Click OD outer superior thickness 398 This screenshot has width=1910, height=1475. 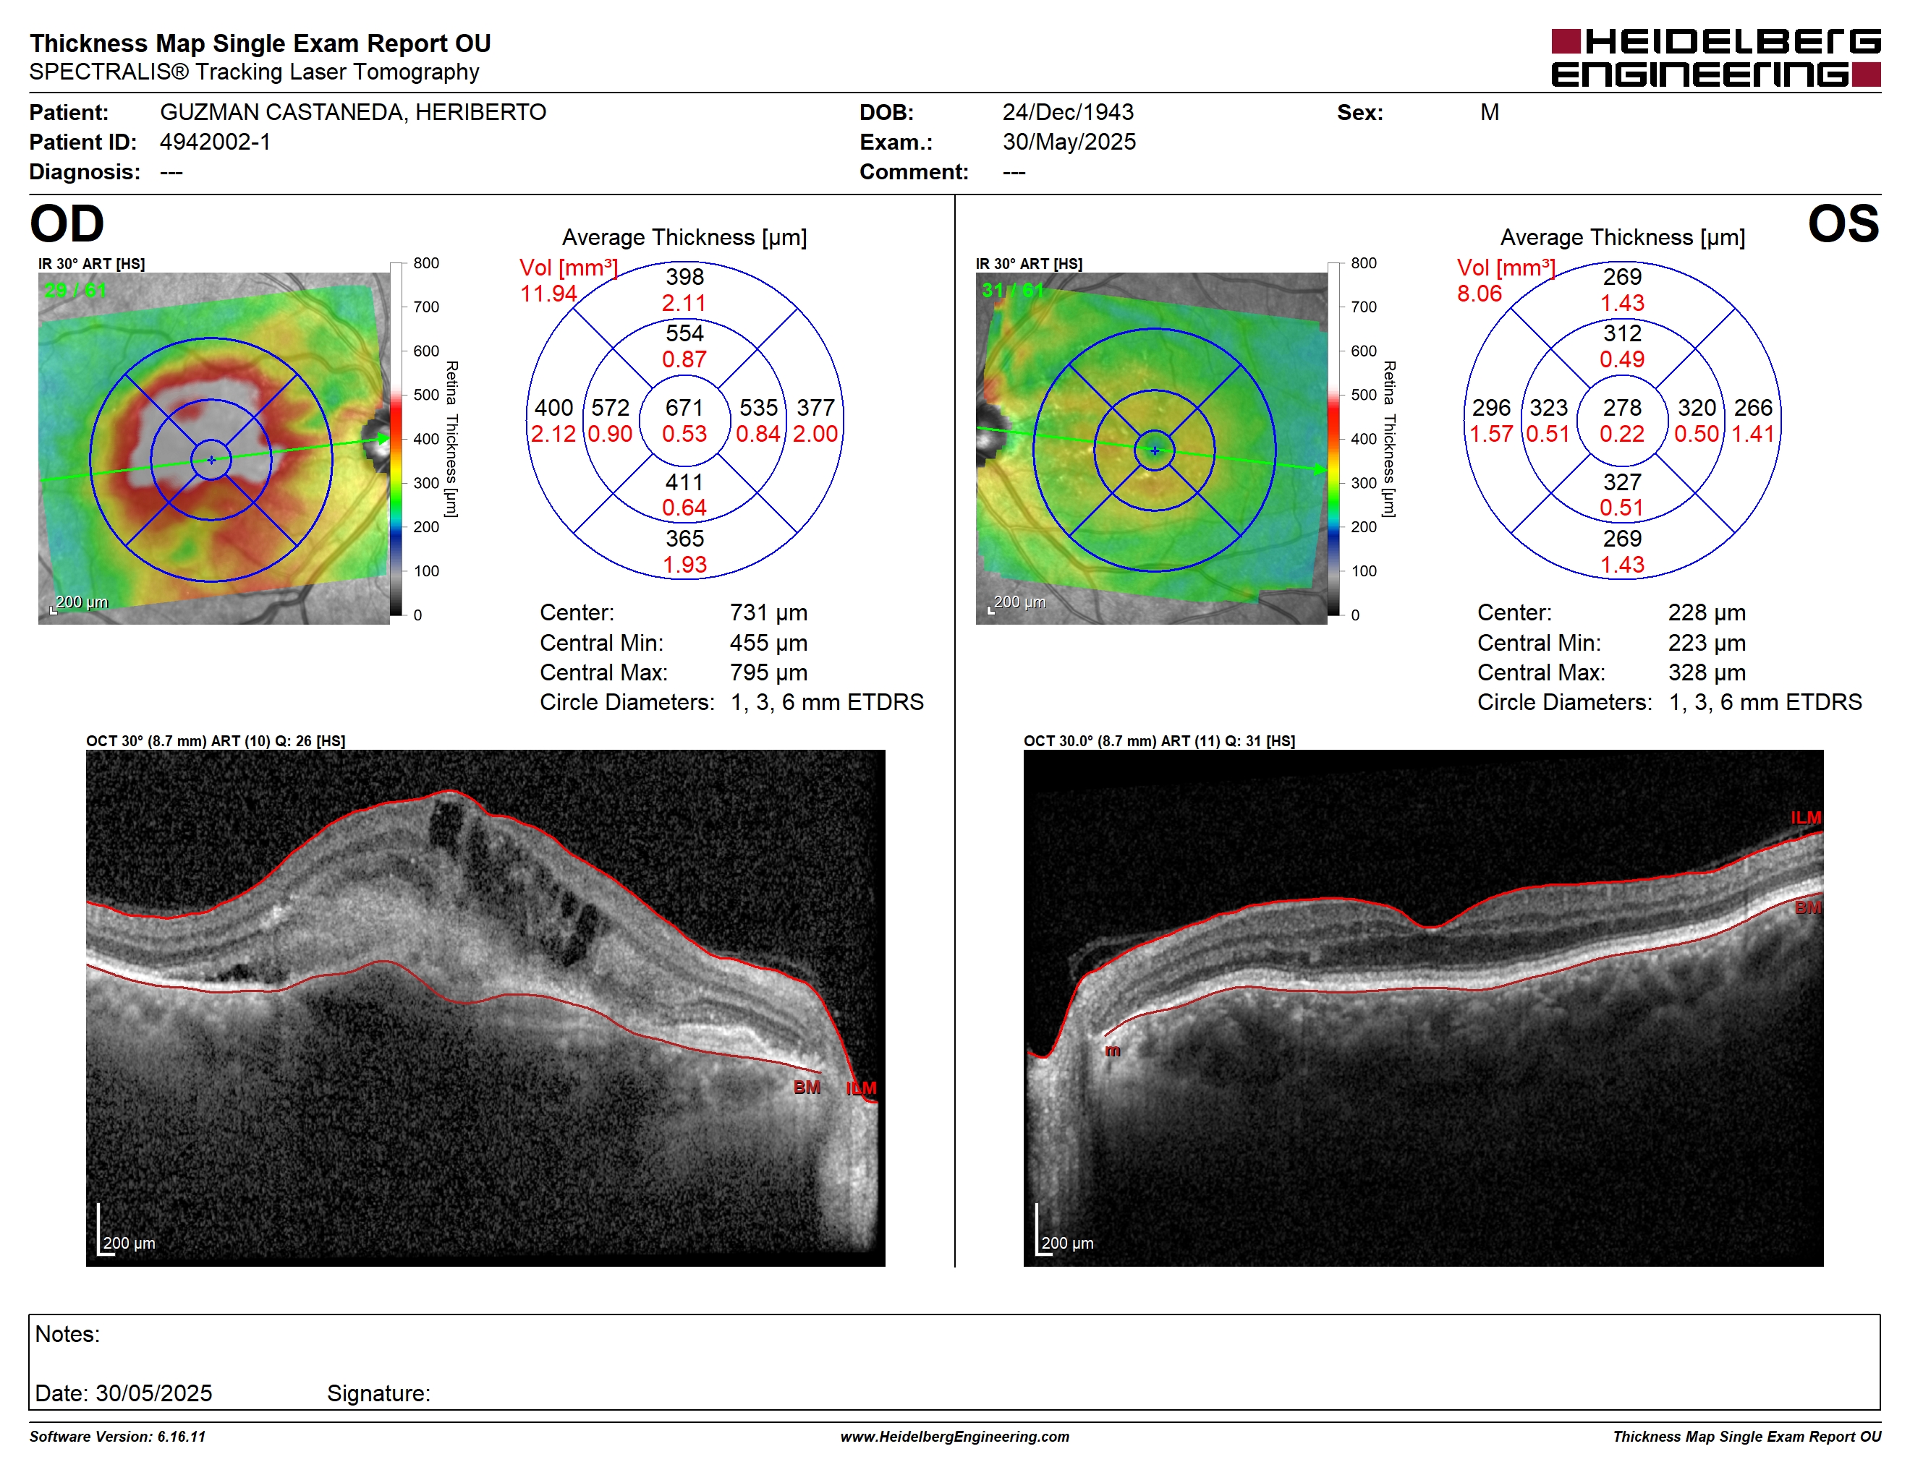tap(684, 277)
